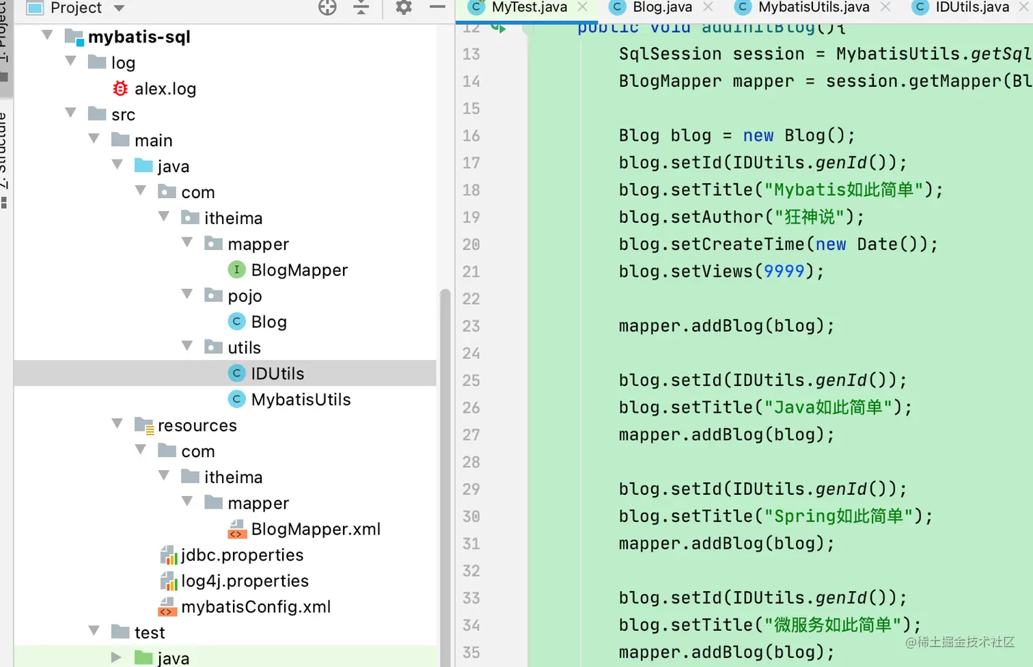Click the Project tree vertical scrollbar
The image size is (1033, 667).
click(x=445, y=477)
